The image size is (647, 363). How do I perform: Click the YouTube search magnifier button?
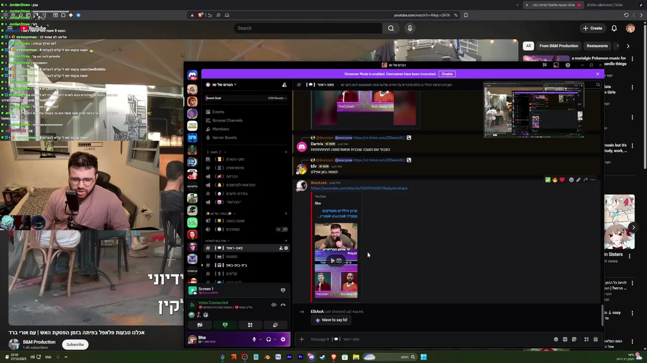pyautogui.click(x=391, y=28)
